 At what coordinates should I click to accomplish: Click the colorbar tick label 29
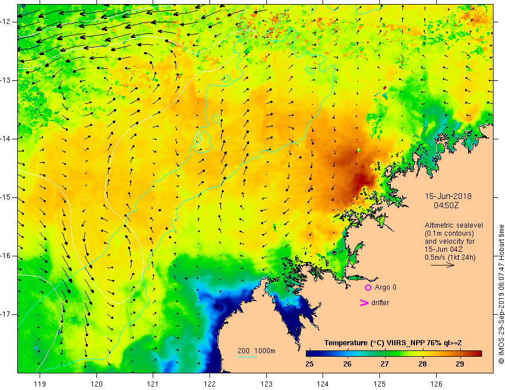click(x=460, y=364)
